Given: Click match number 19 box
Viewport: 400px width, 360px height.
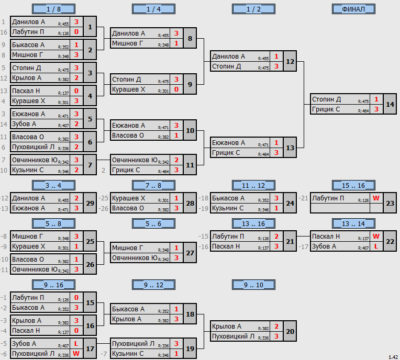Looking at the screenshot, I should [190, 348].
